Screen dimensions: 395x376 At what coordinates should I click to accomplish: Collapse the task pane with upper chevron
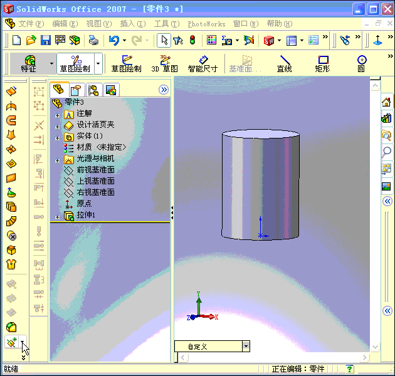coord(387,201)
